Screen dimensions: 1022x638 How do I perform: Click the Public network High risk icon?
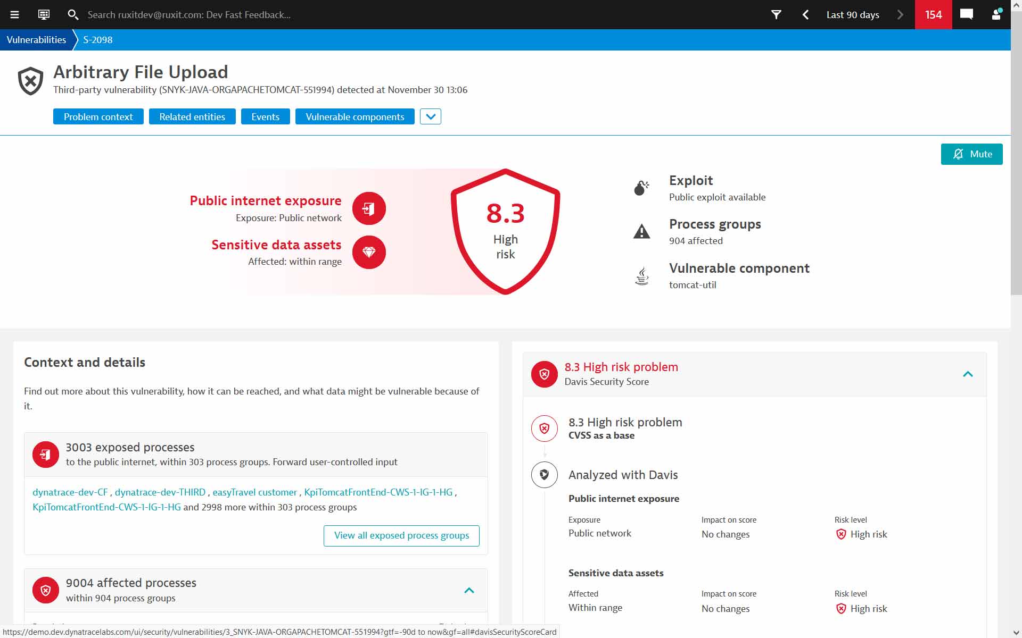841,534
